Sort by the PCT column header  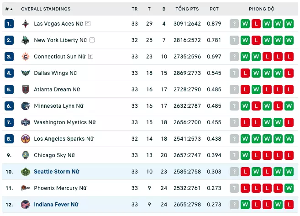(x=214, y=9)
